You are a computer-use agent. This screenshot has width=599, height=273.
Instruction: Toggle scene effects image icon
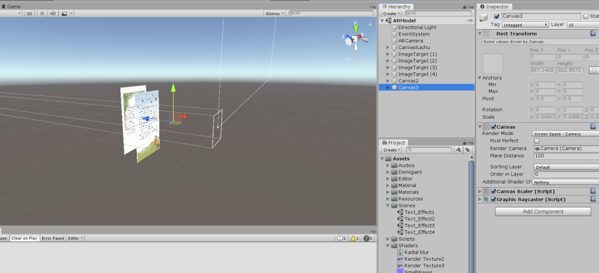(x=64, y=13)
